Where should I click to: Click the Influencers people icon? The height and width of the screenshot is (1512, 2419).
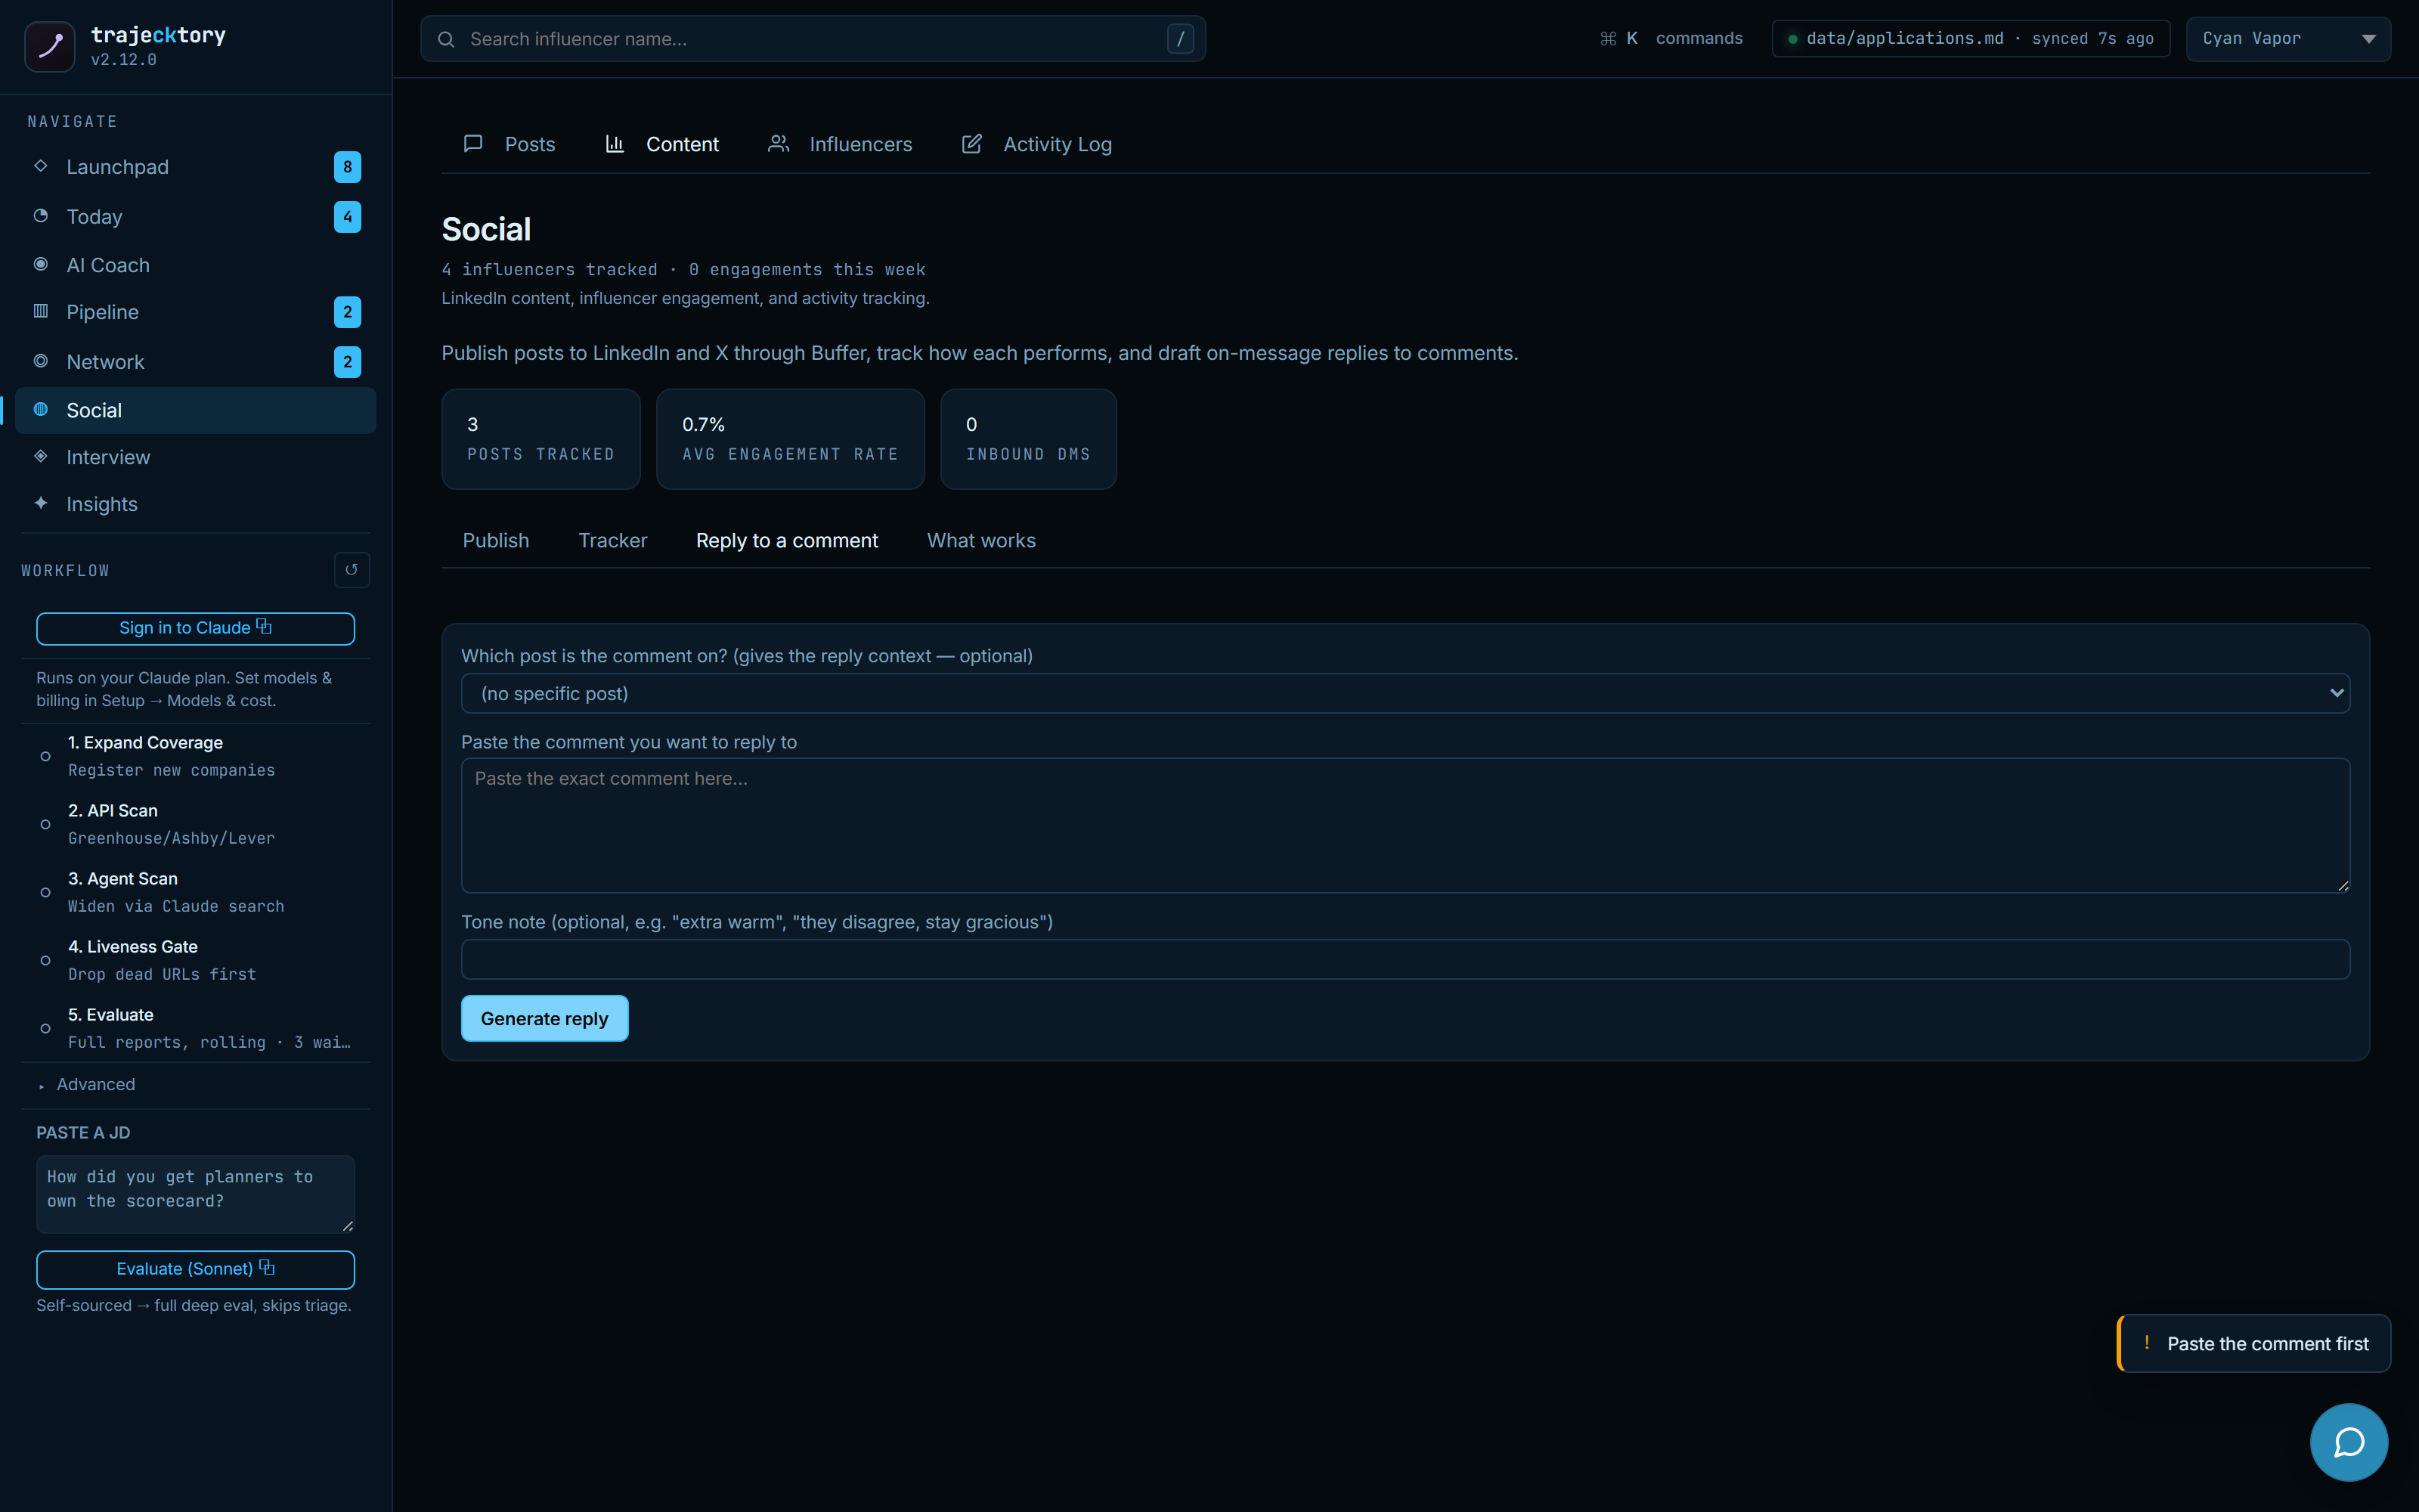pos(778,144)
